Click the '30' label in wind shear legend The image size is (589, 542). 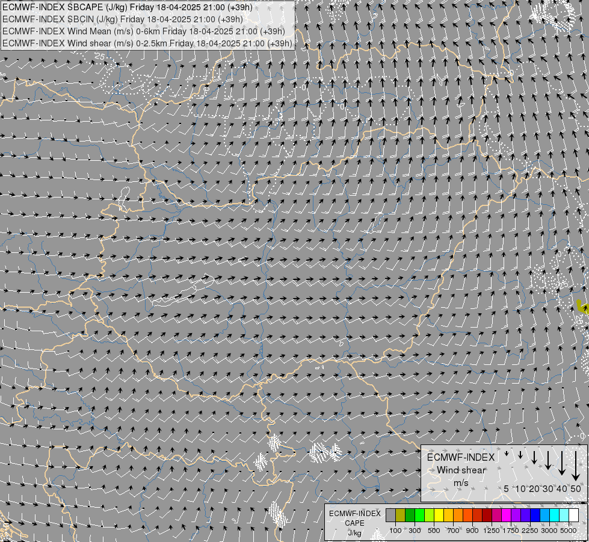click(x=548, y=488)
